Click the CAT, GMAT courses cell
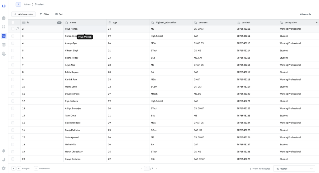Screen dimensions: 319x173 pos(214,159)
